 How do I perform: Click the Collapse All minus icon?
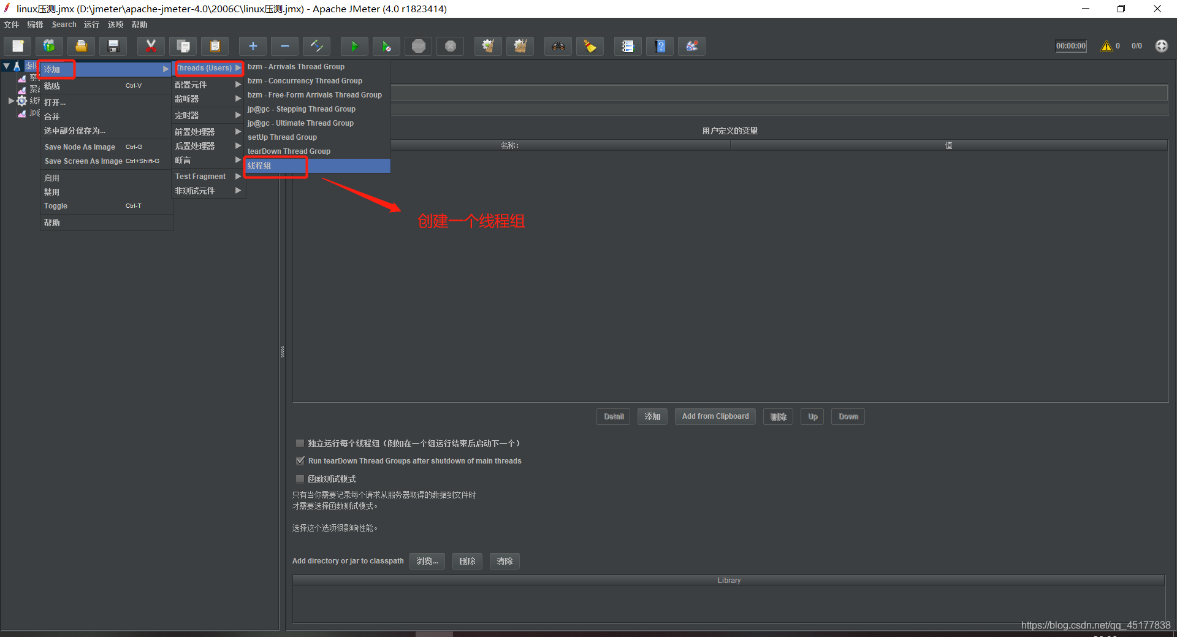284,46
